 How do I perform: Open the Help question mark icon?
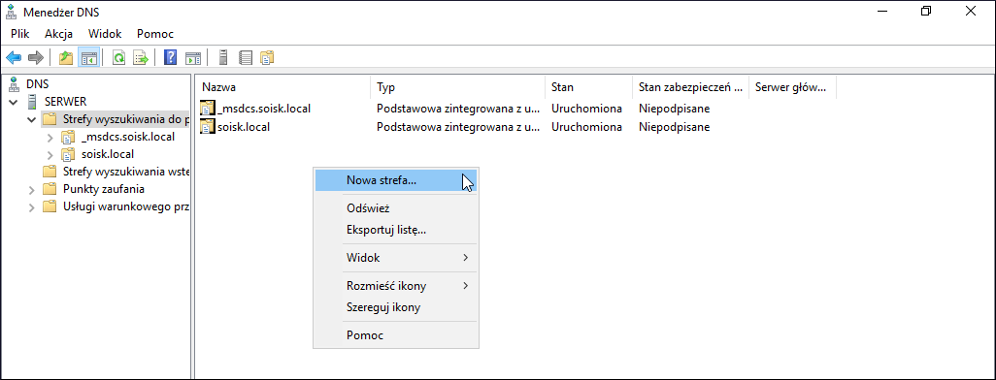pos(170,58)
